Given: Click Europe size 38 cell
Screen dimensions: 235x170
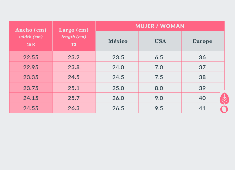Looking at the screenshot, I should [202, 78].
